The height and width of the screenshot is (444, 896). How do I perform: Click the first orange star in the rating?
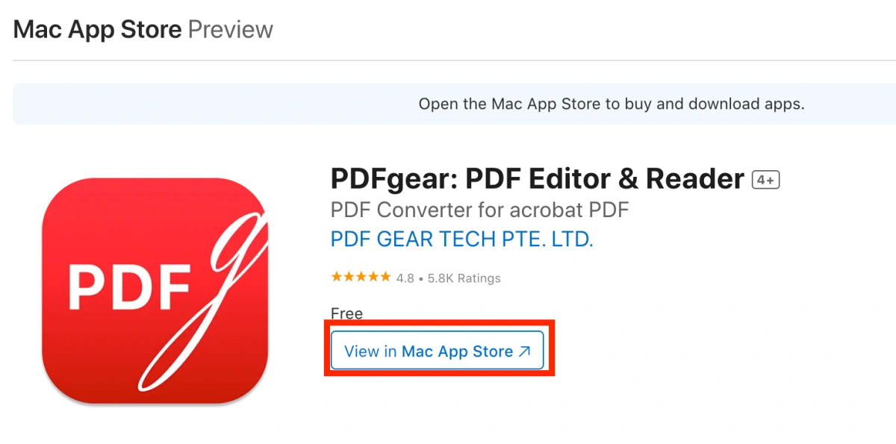[335, 276]
